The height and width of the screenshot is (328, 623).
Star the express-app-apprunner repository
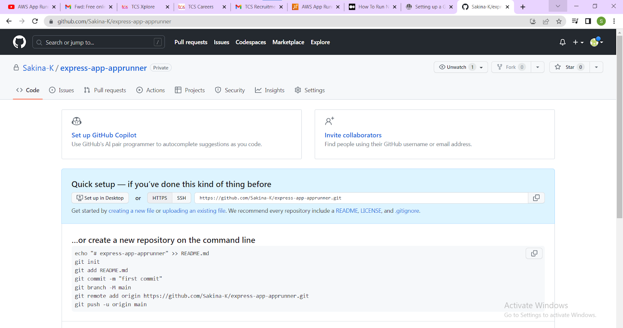pos(570,67)
